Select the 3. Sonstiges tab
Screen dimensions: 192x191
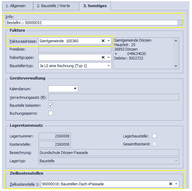(95, 6)
